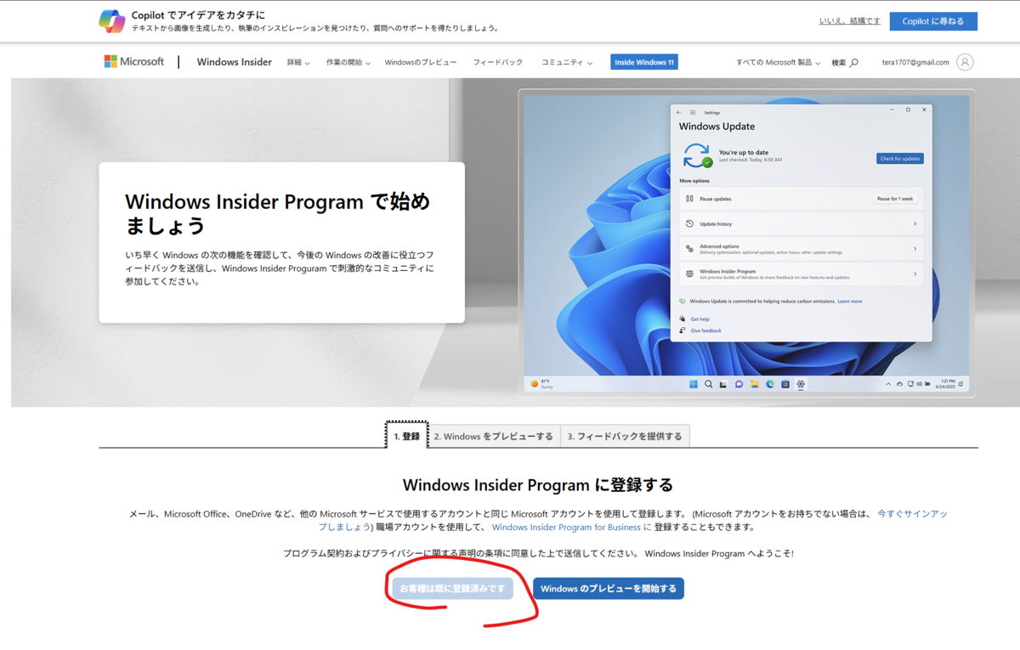Open Microsoft Edge on the pictured taskbar
The width and height of the screenshot is (1020, 650).
coord(769,384)
